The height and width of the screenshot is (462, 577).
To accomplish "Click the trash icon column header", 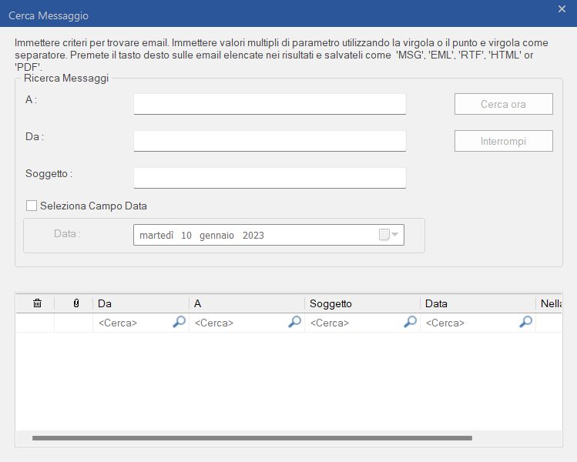I will click(x=37, y=304).
